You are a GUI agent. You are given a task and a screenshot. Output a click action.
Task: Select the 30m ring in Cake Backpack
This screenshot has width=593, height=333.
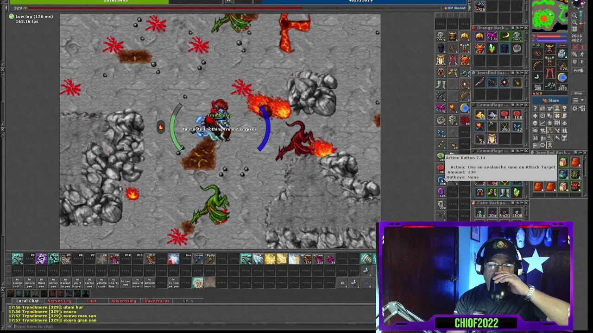(x=492, y=213)
